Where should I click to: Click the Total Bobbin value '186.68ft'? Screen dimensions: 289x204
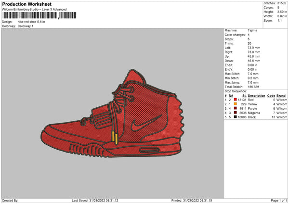(x=253, y=87)
